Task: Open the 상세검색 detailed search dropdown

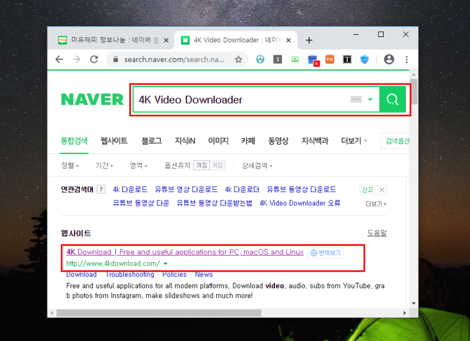Action: [x=257, y=166]
